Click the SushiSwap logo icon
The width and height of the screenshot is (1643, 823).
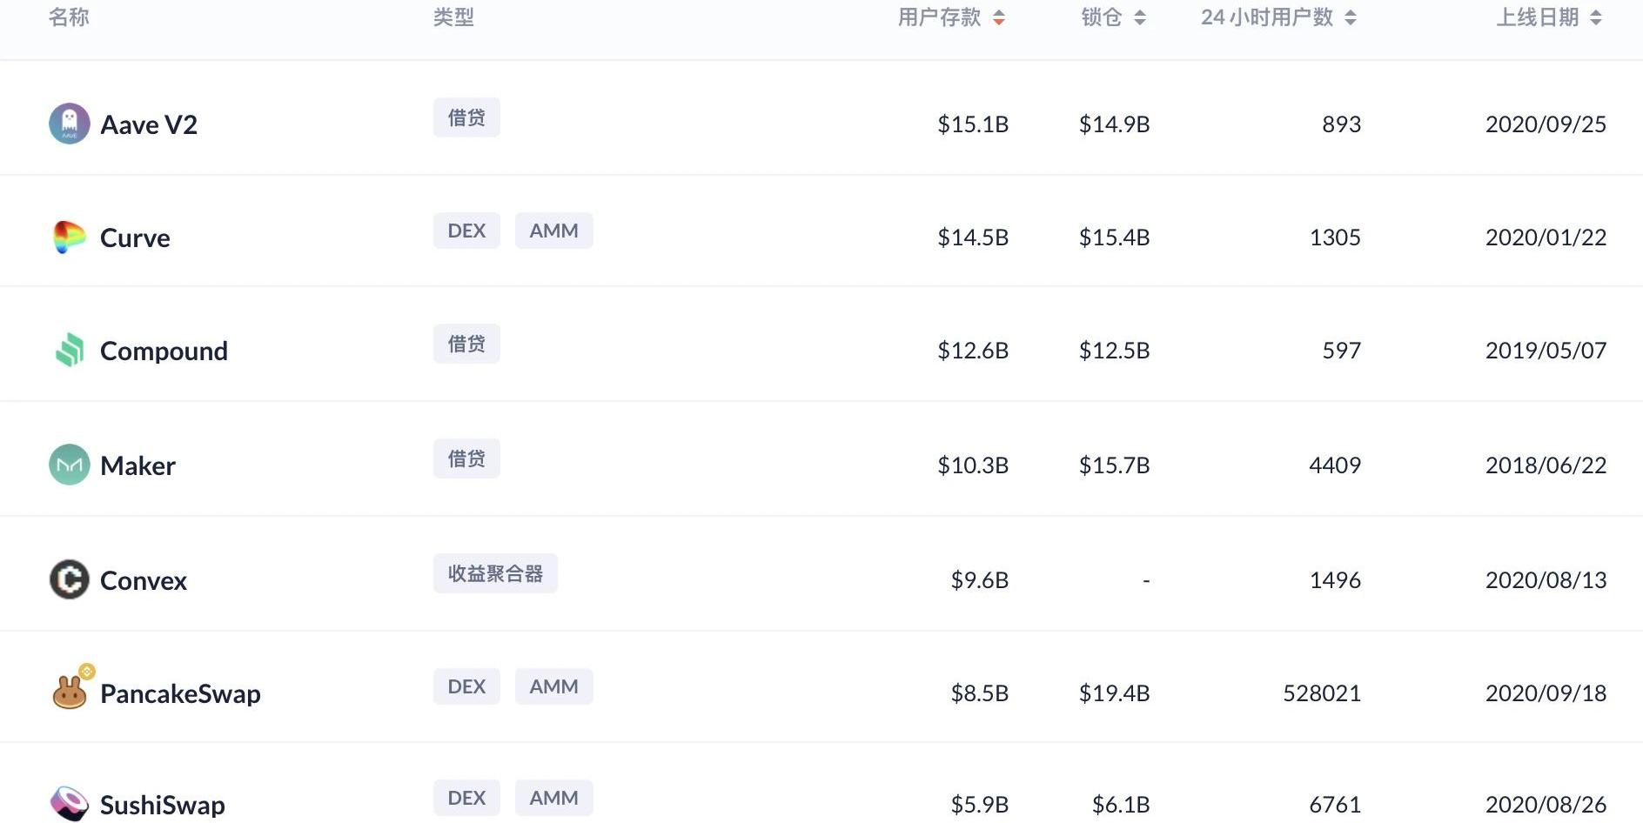70,804
